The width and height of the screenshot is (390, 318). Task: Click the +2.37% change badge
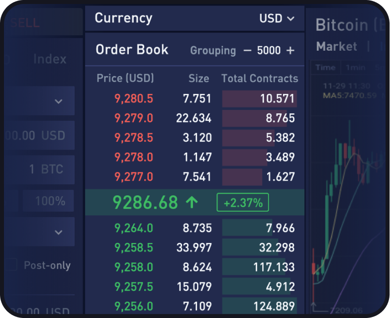(x=243, y=203)
